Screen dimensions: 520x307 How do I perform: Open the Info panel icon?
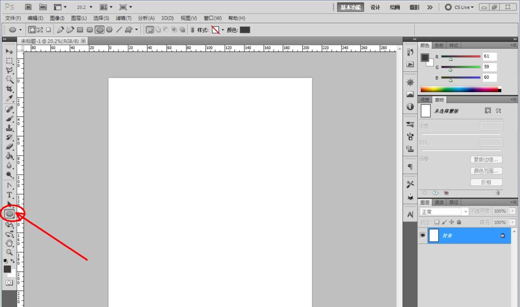(x=410, y=106)
